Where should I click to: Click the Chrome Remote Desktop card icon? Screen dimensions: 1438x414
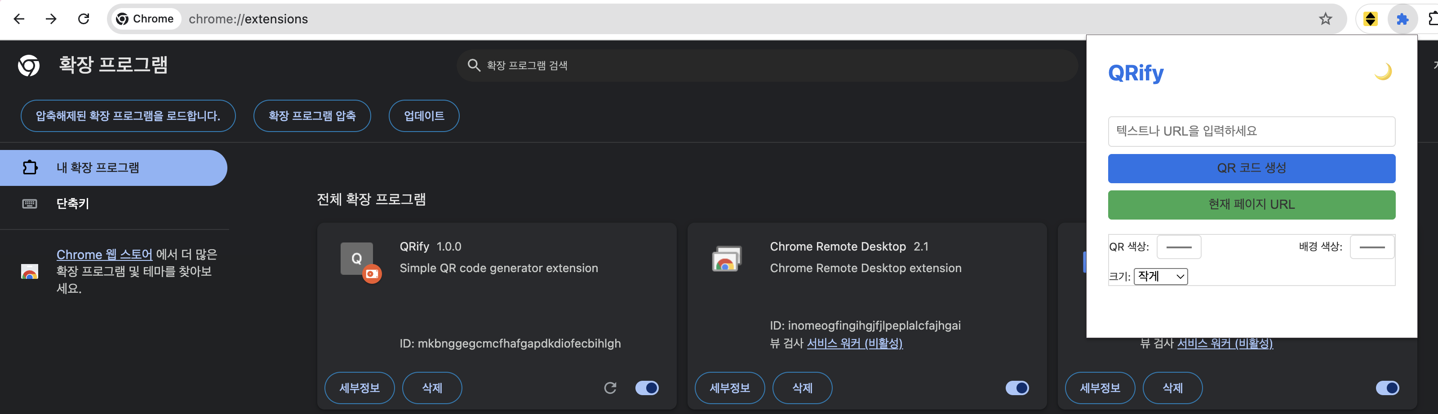(726, 258)
